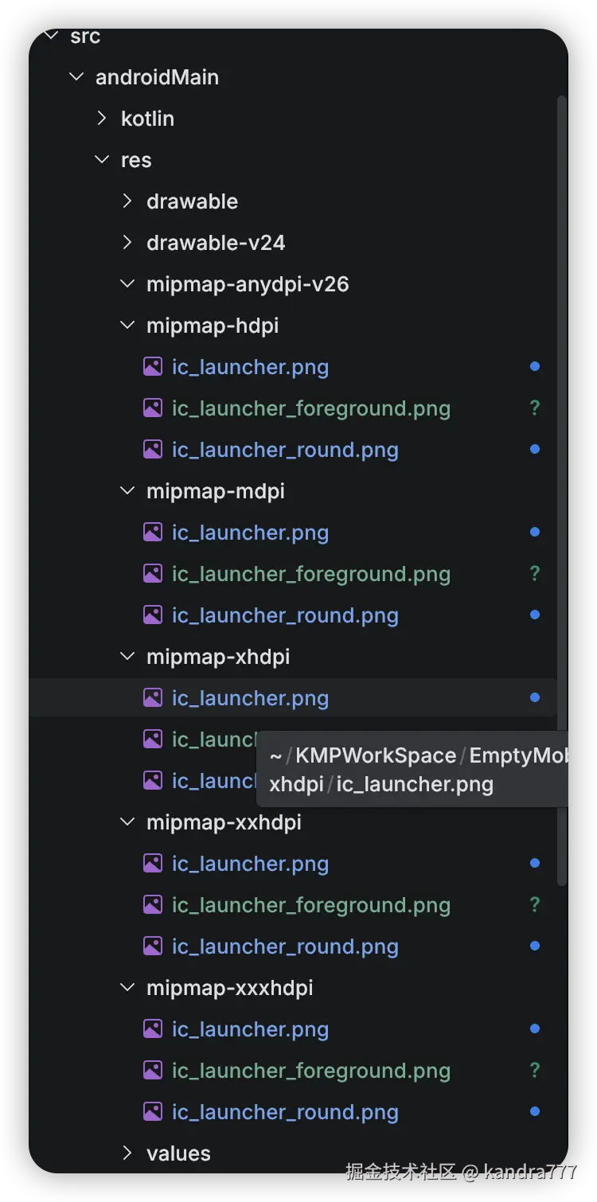Image resolution: width=597 pixels, height=1202 pixels.
Task: Select the res folder name
Action: [136, 160]
